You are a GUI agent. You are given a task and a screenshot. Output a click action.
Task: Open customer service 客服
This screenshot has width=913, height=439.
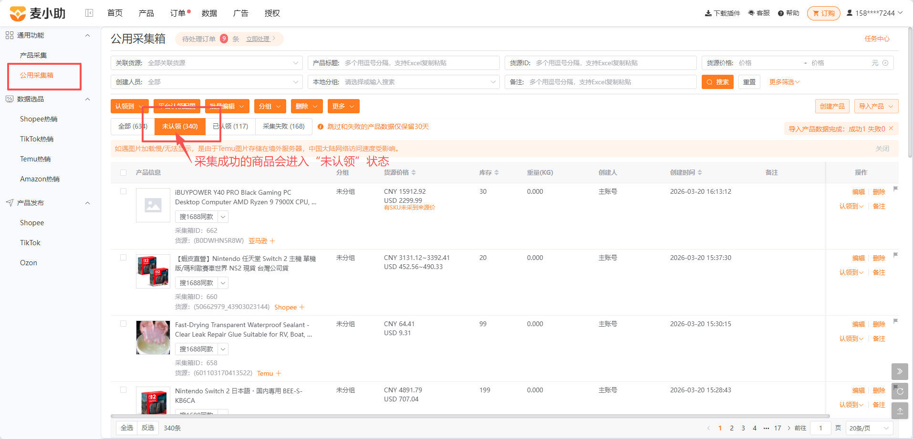point(759,13)
